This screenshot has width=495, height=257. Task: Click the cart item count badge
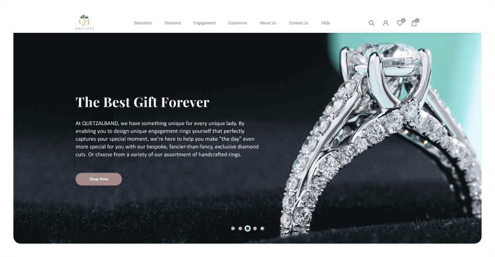click(x=417, y=20)
